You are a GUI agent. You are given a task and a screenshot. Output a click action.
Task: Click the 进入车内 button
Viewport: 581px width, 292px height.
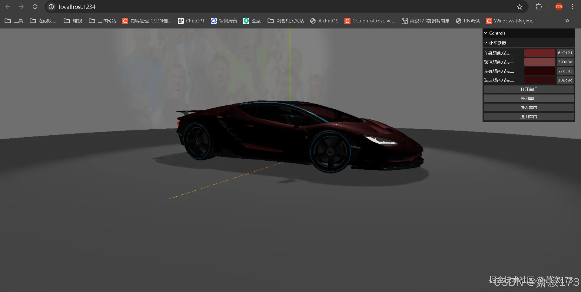tap(529, 108)
